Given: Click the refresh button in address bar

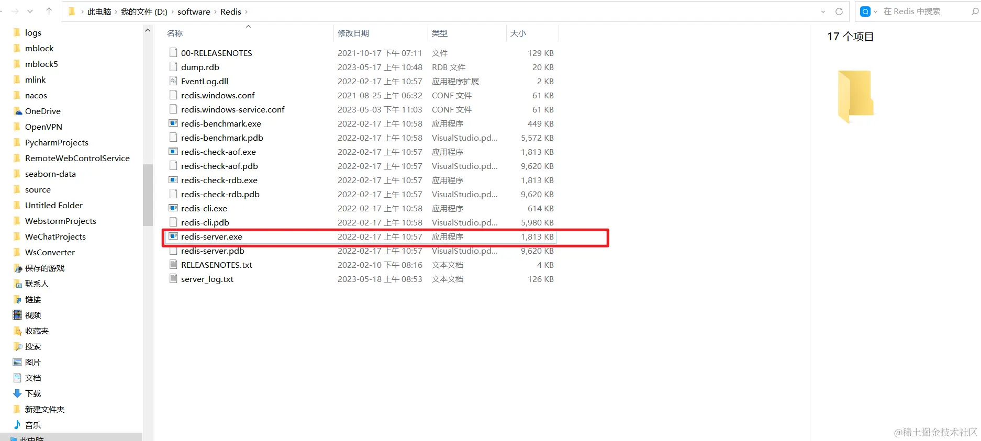Looking at the screenshot, I should 839,12.
